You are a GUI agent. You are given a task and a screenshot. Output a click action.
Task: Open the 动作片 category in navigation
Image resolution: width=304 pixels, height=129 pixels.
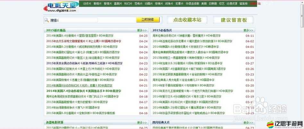pos(87,4)
